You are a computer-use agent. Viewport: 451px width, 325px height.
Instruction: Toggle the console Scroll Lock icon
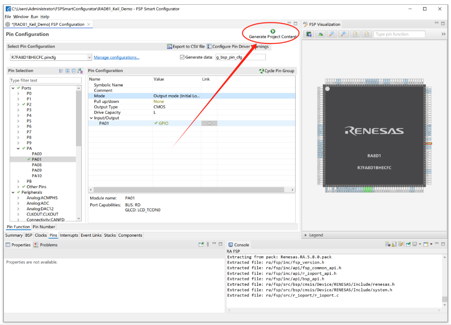pyautogui.click(x=394, y=244)
